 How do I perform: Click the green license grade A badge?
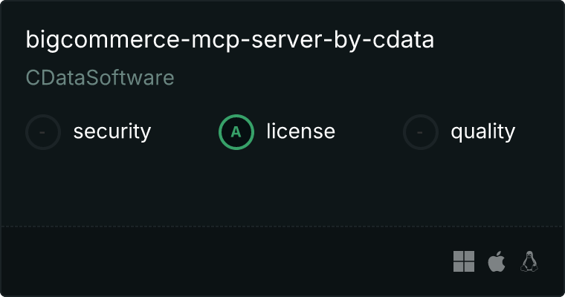point(236,132)
